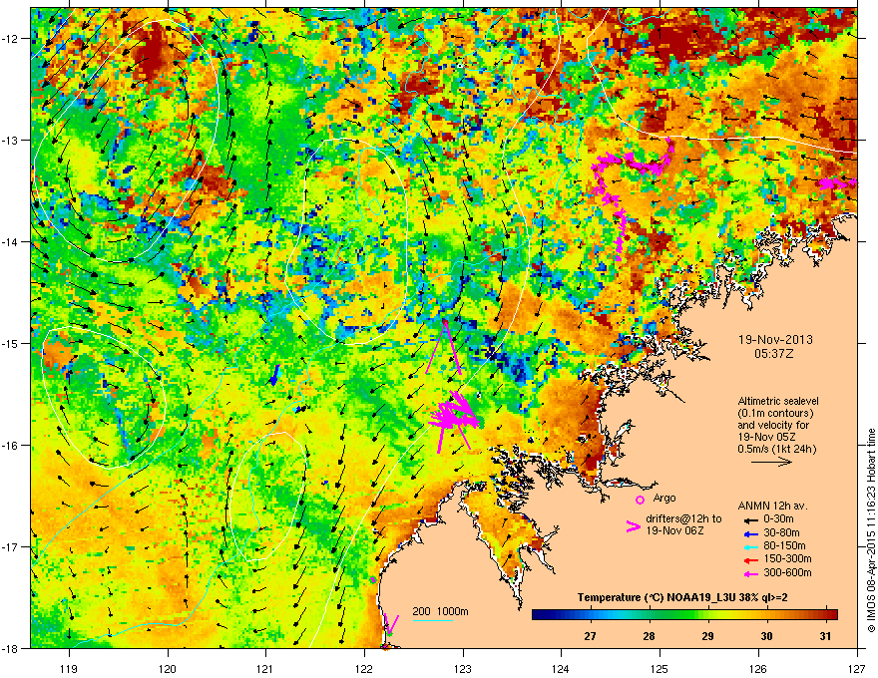Click color bar tick label 27
This screenshot has width=878, height=678.
(591, 636)
